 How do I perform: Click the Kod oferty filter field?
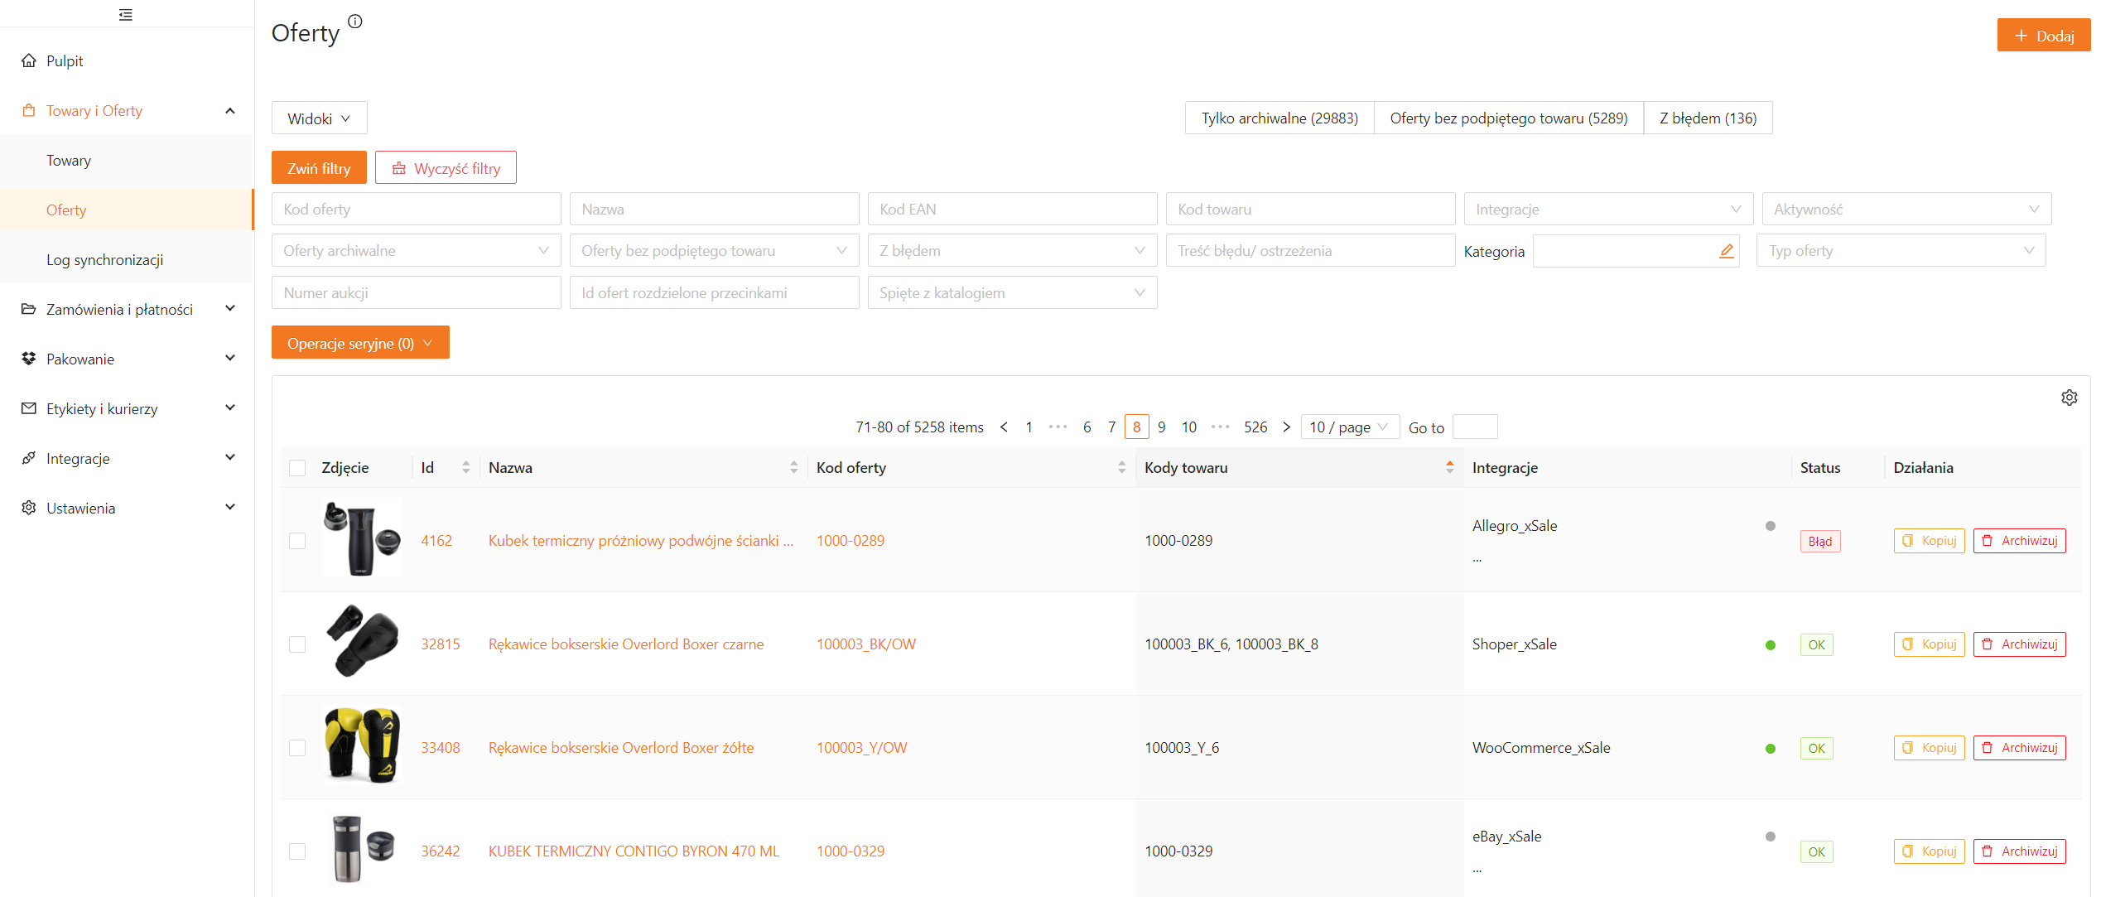416,210
